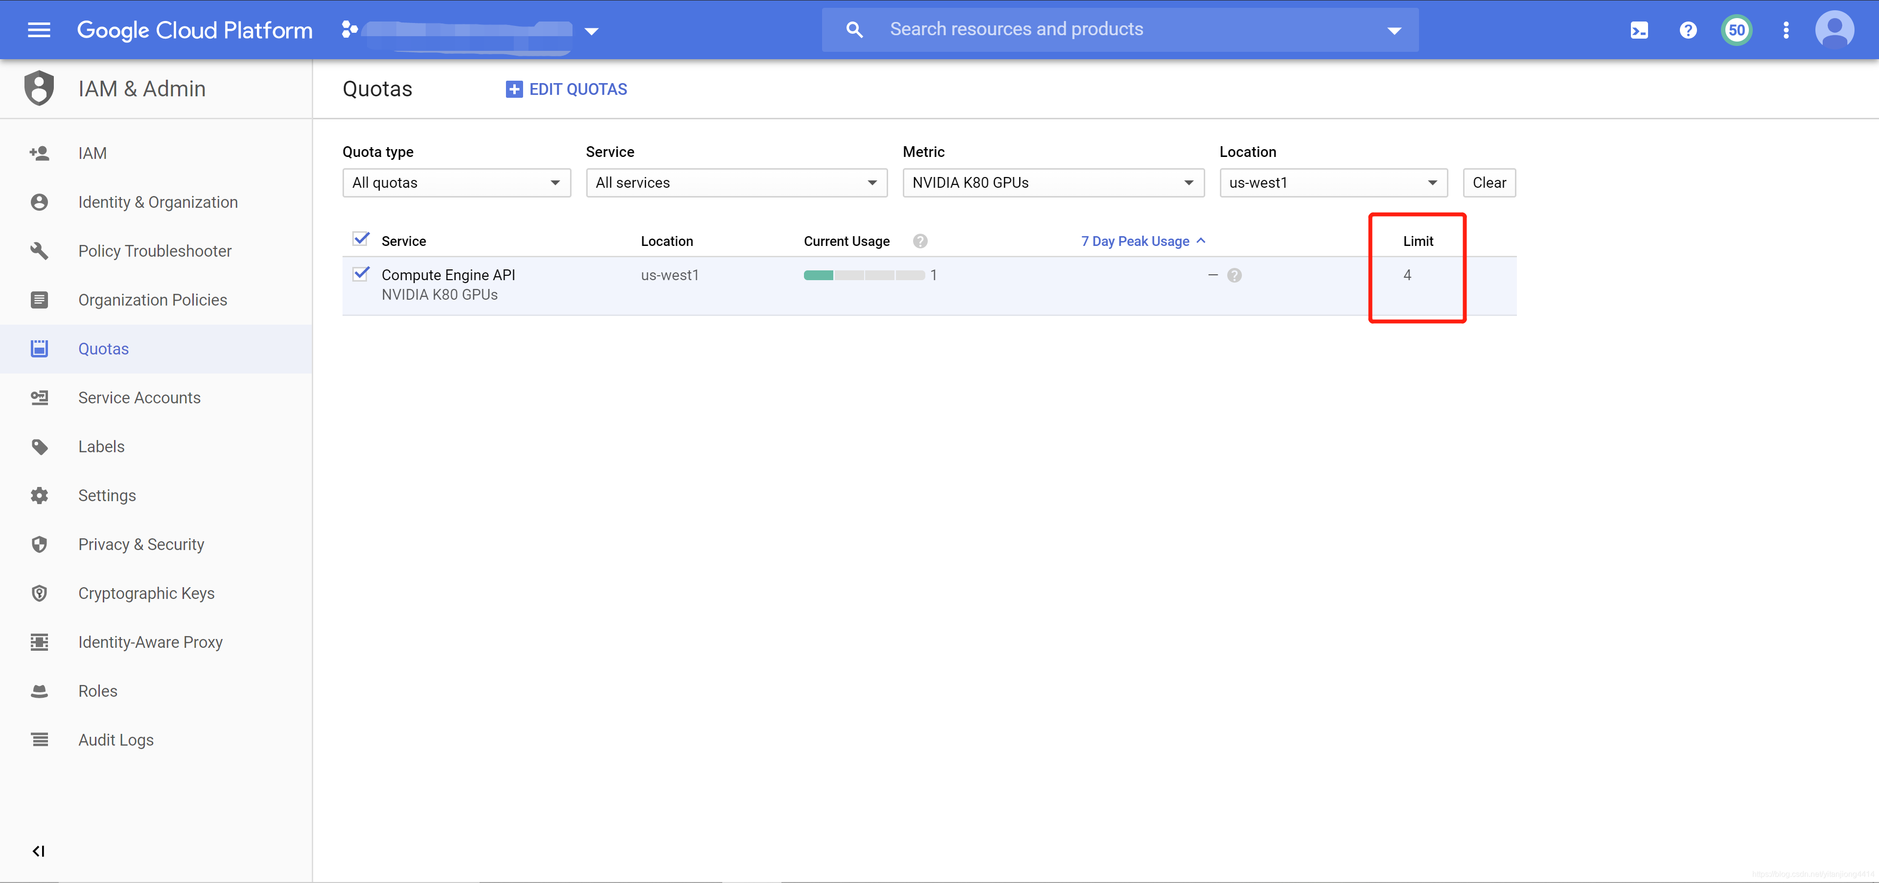1879x883 pixels.
Task: Click the NVIDIA K80 GPUs row subtitle
Action: coord(439,294)
